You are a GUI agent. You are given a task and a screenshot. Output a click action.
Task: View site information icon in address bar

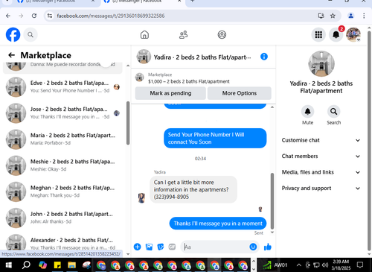click(50, 16)
